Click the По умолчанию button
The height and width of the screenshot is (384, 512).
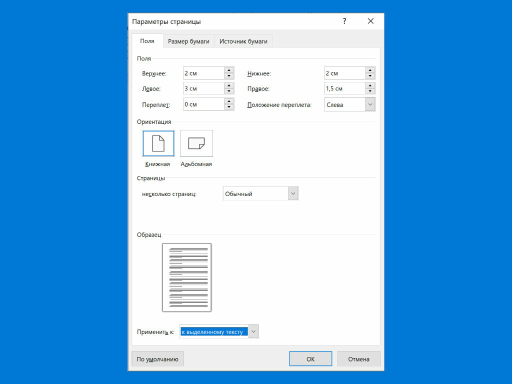pyautogui.click(x=157, y=359)
